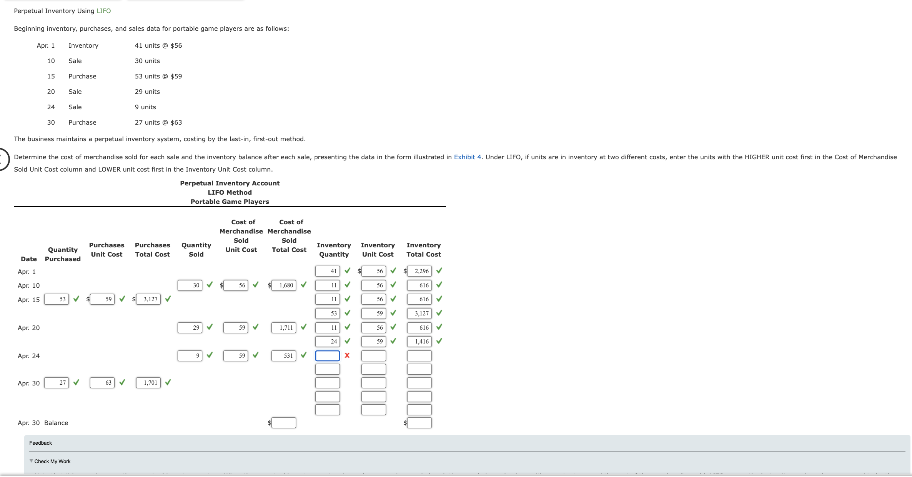The image size is (912, 477).
Task: Click checkmark next to unit cost 63 entry
Action: 122,383
